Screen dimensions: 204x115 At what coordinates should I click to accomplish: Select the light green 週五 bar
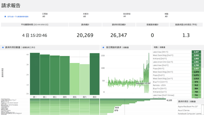(75, 79)
